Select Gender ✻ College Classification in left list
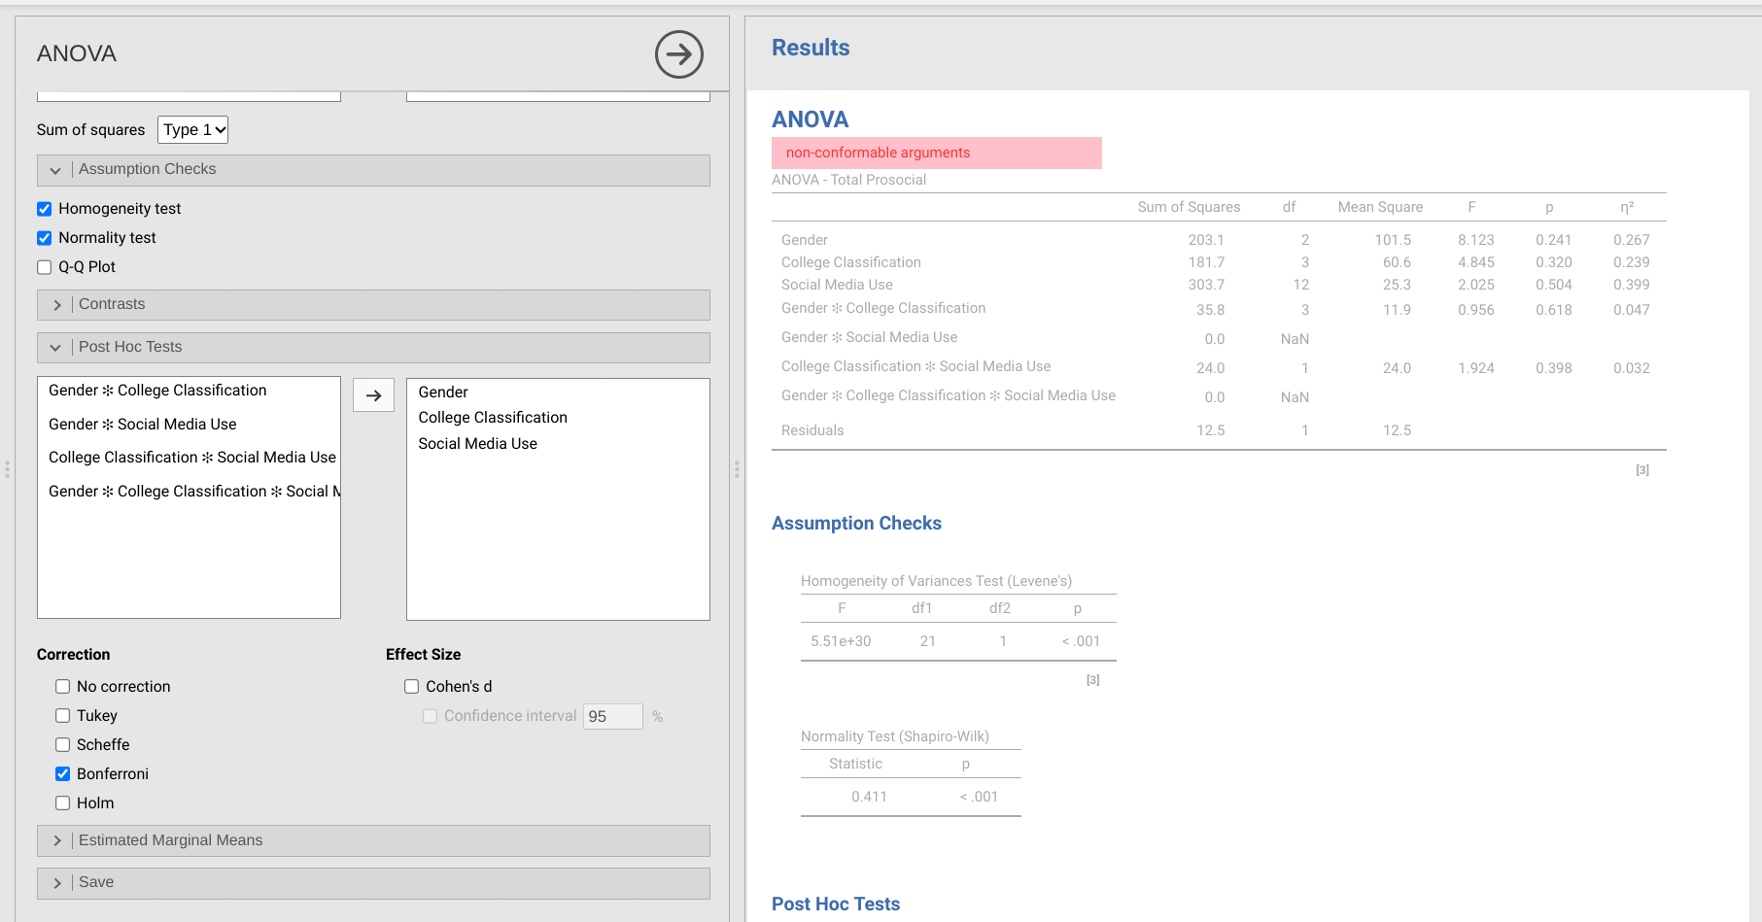This screenshot has height=922, width=1762. pos(157,391)
